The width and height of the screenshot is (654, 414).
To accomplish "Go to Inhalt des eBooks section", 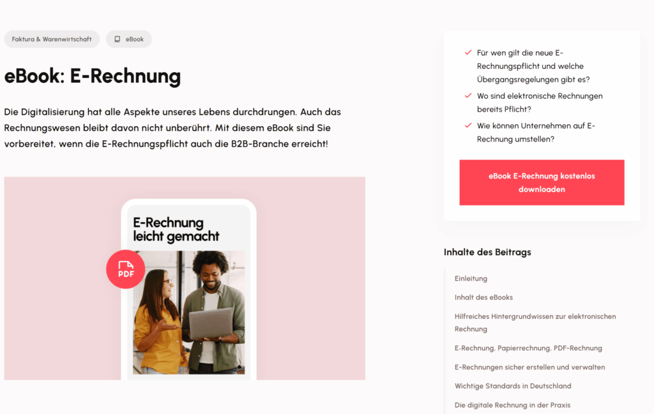I will (x=483, y=297).
